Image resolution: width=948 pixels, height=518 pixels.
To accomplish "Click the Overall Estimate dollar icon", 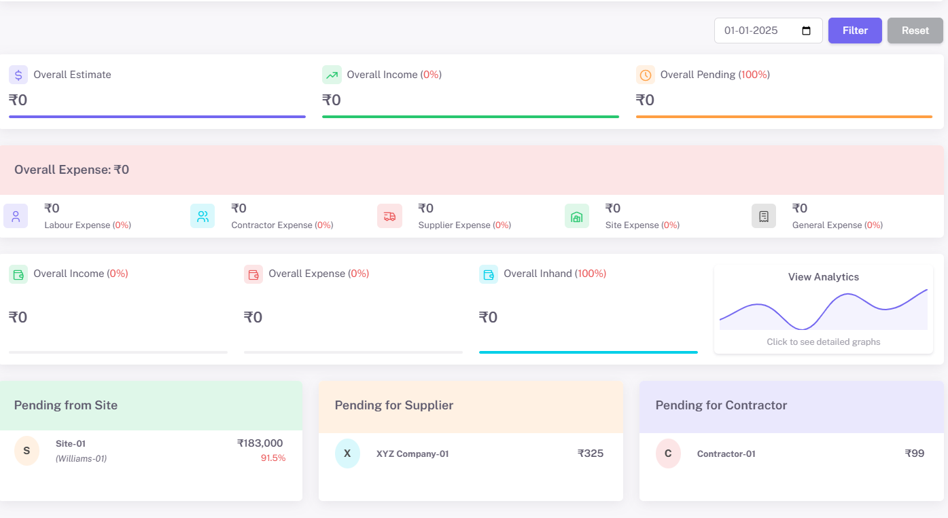I will [18, 75].
